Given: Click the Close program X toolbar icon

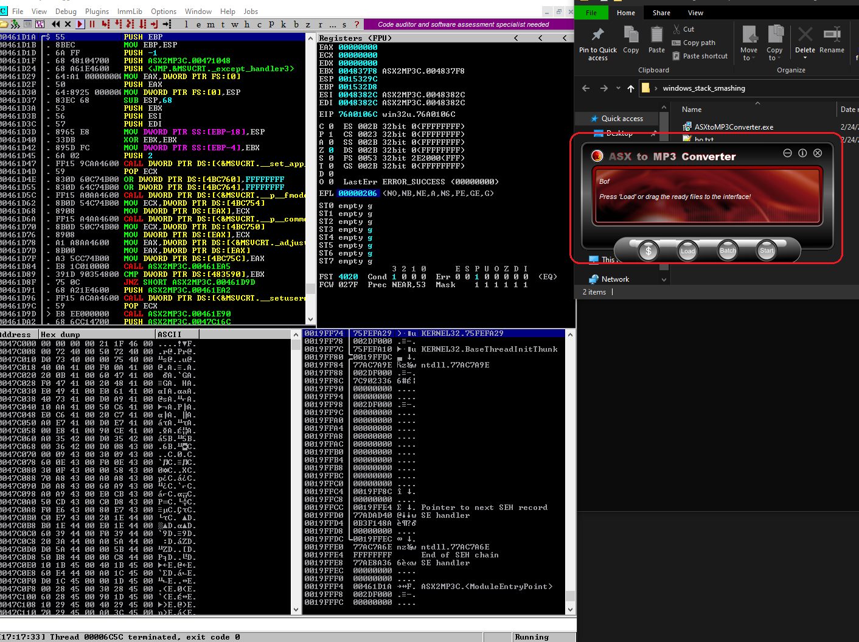Looking at the screenshot, I should tap(68, 24).
